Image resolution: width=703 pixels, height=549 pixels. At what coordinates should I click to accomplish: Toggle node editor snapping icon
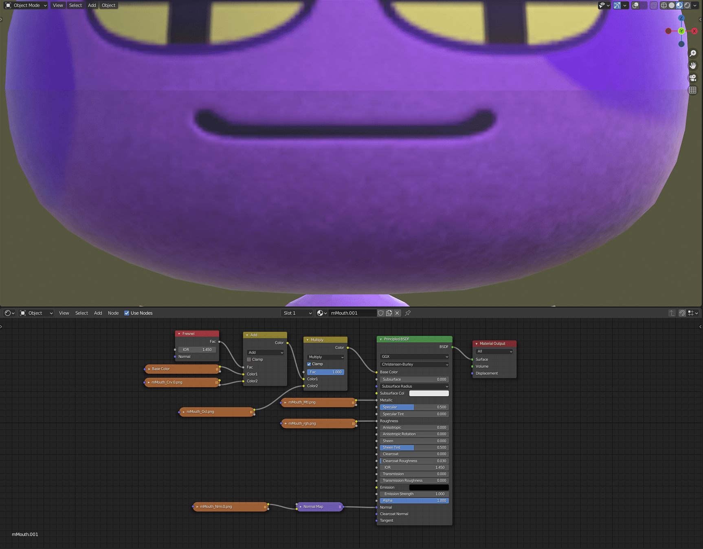point(682,313)
